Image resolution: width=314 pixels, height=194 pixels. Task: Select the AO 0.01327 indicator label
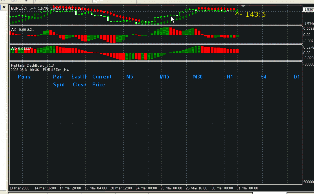pyautogui.click(x=21, y=48)
